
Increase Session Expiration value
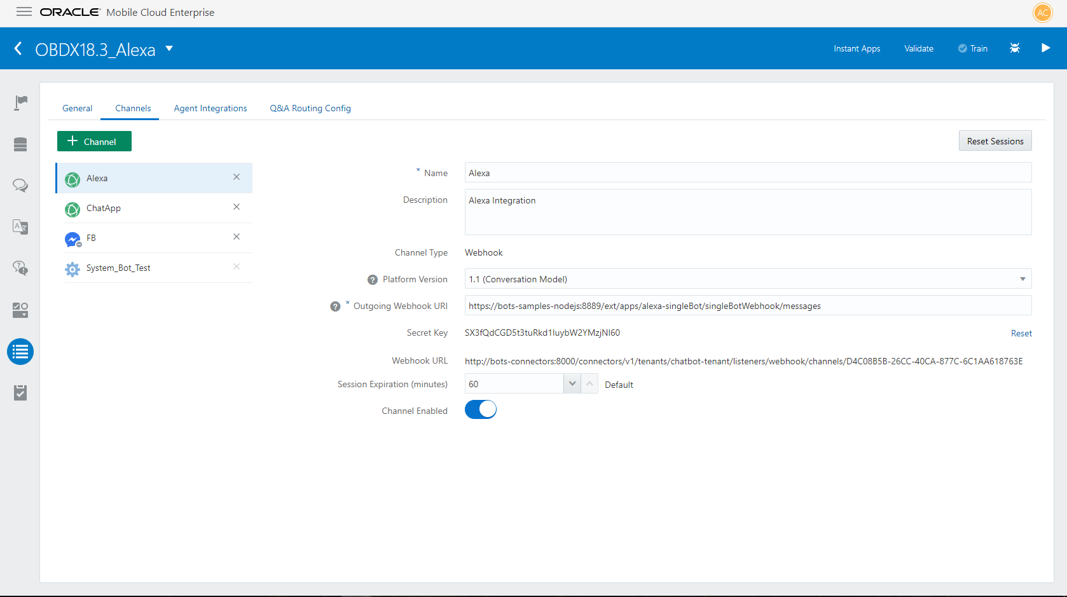[589, 384]
